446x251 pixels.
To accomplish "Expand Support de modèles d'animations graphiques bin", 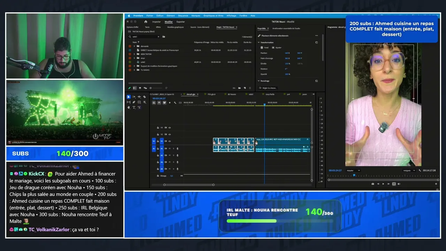I will 134,66.
